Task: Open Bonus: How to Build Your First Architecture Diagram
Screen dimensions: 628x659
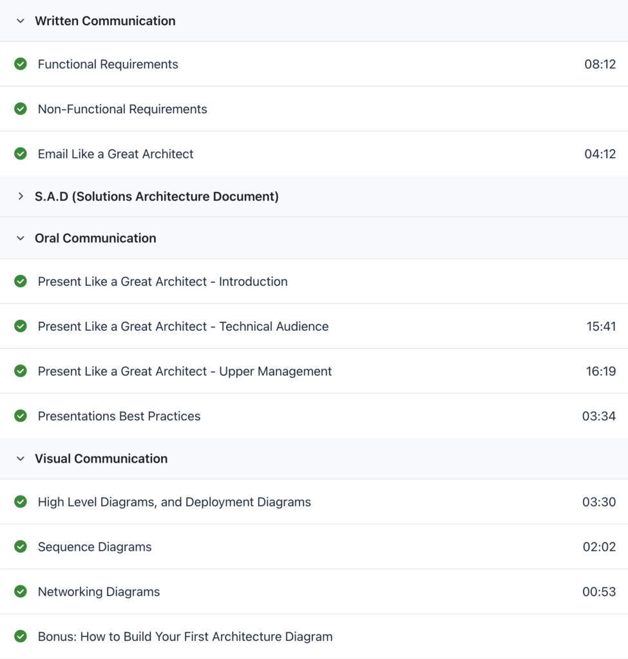Action: [x=185, y=636]
